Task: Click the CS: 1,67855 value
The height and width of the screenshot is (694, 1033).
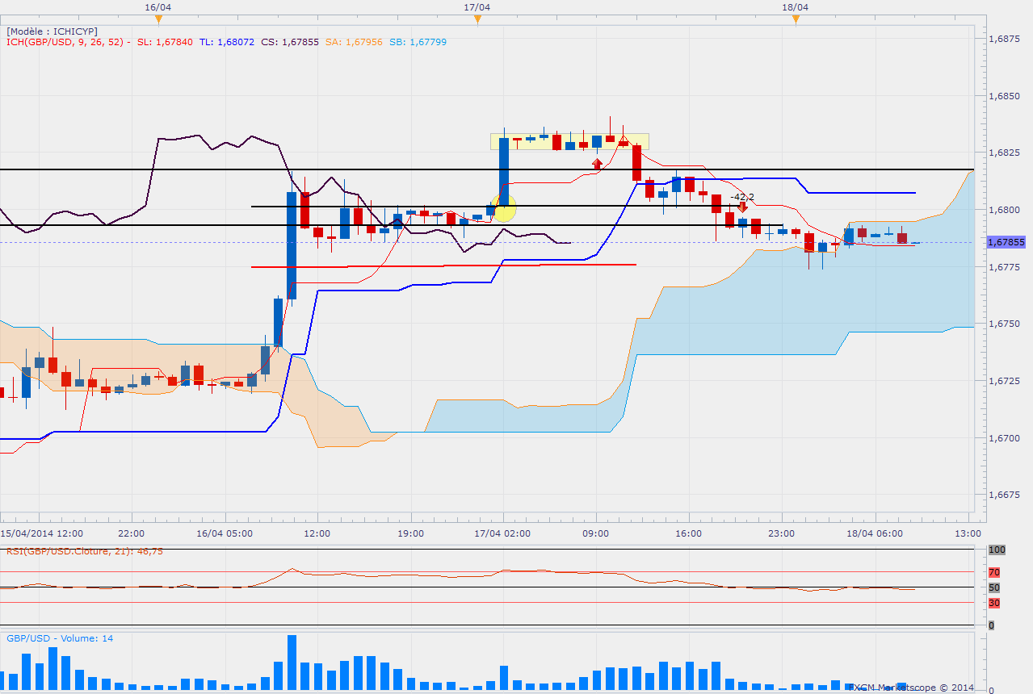Action: (x=291, y=42)
